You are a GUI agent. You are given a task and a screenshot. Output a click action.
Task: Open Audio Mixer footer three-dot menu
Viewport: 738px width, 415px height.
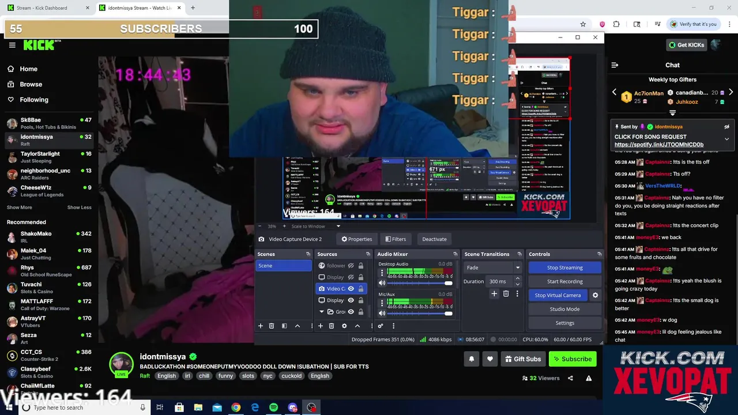pyautogui.click(x=393, y=326)
